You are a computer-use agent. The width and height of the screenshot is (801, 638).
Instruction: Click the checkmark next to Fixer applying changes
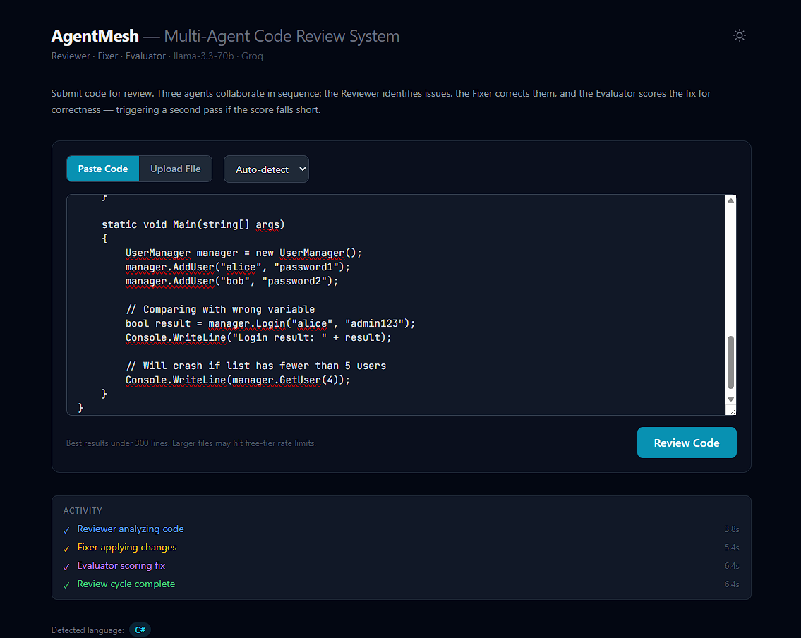66,548
